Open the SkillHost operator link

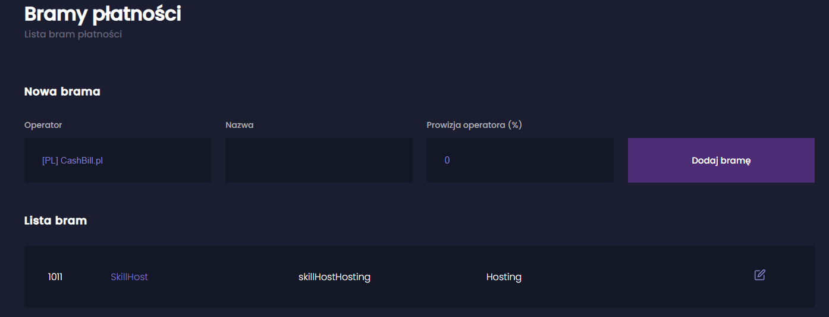pyautogui.click(x=129, y=277)
